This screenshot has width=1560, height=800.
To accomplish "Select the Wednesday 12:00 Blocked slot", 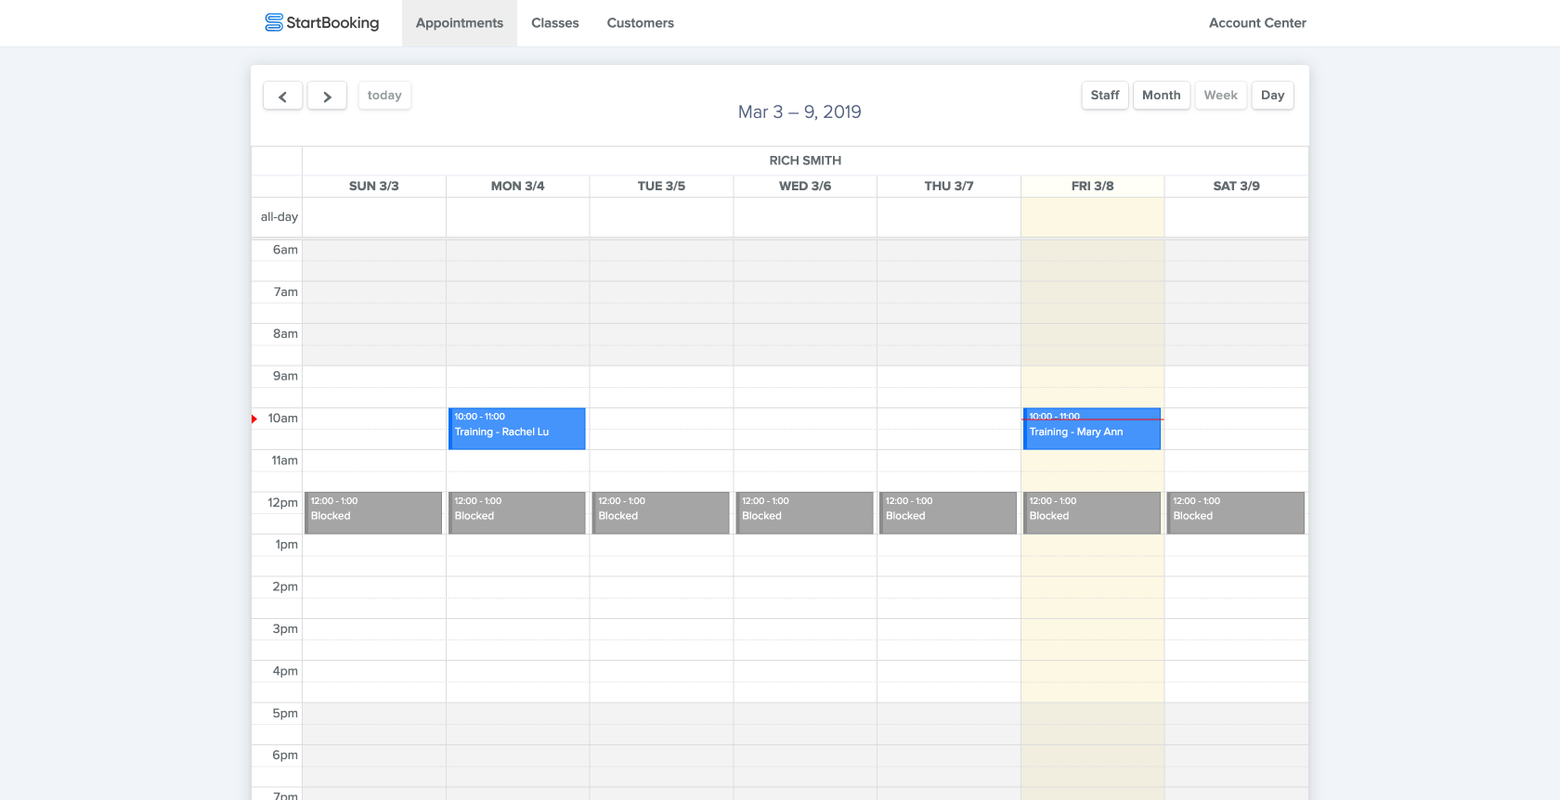I will point(805,513).
